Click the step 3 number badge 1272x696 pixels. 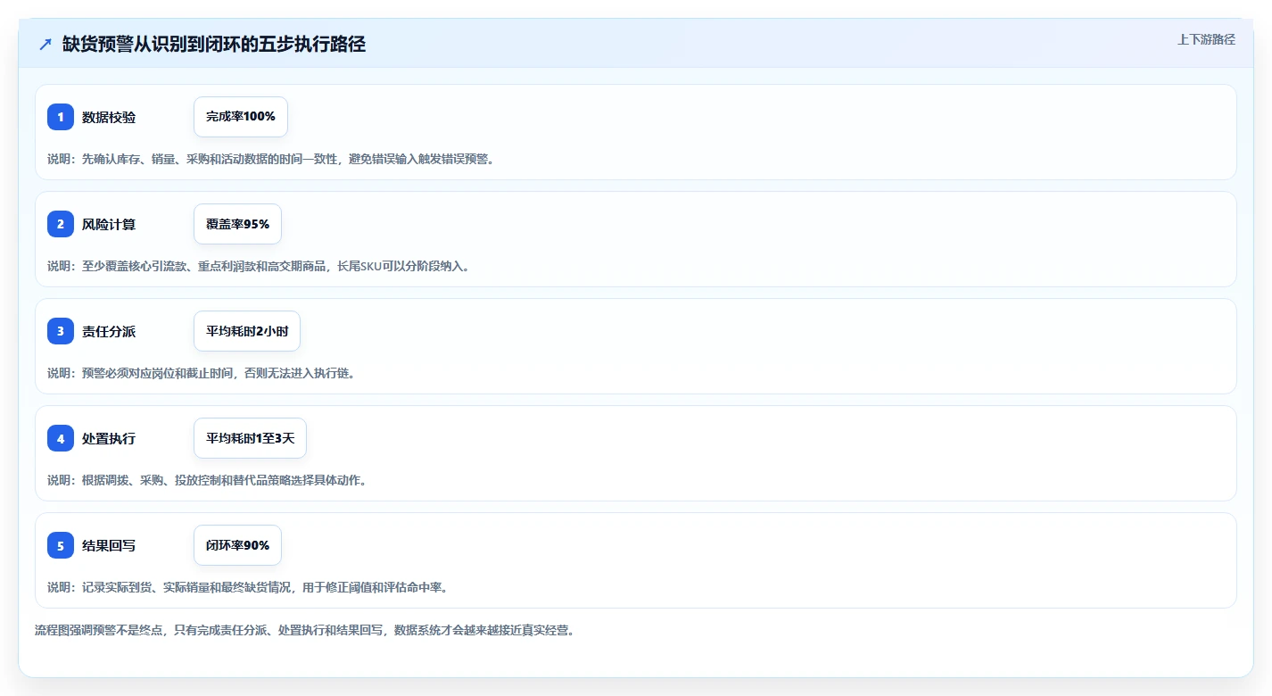pyautogui.click(x=61, y=331)
